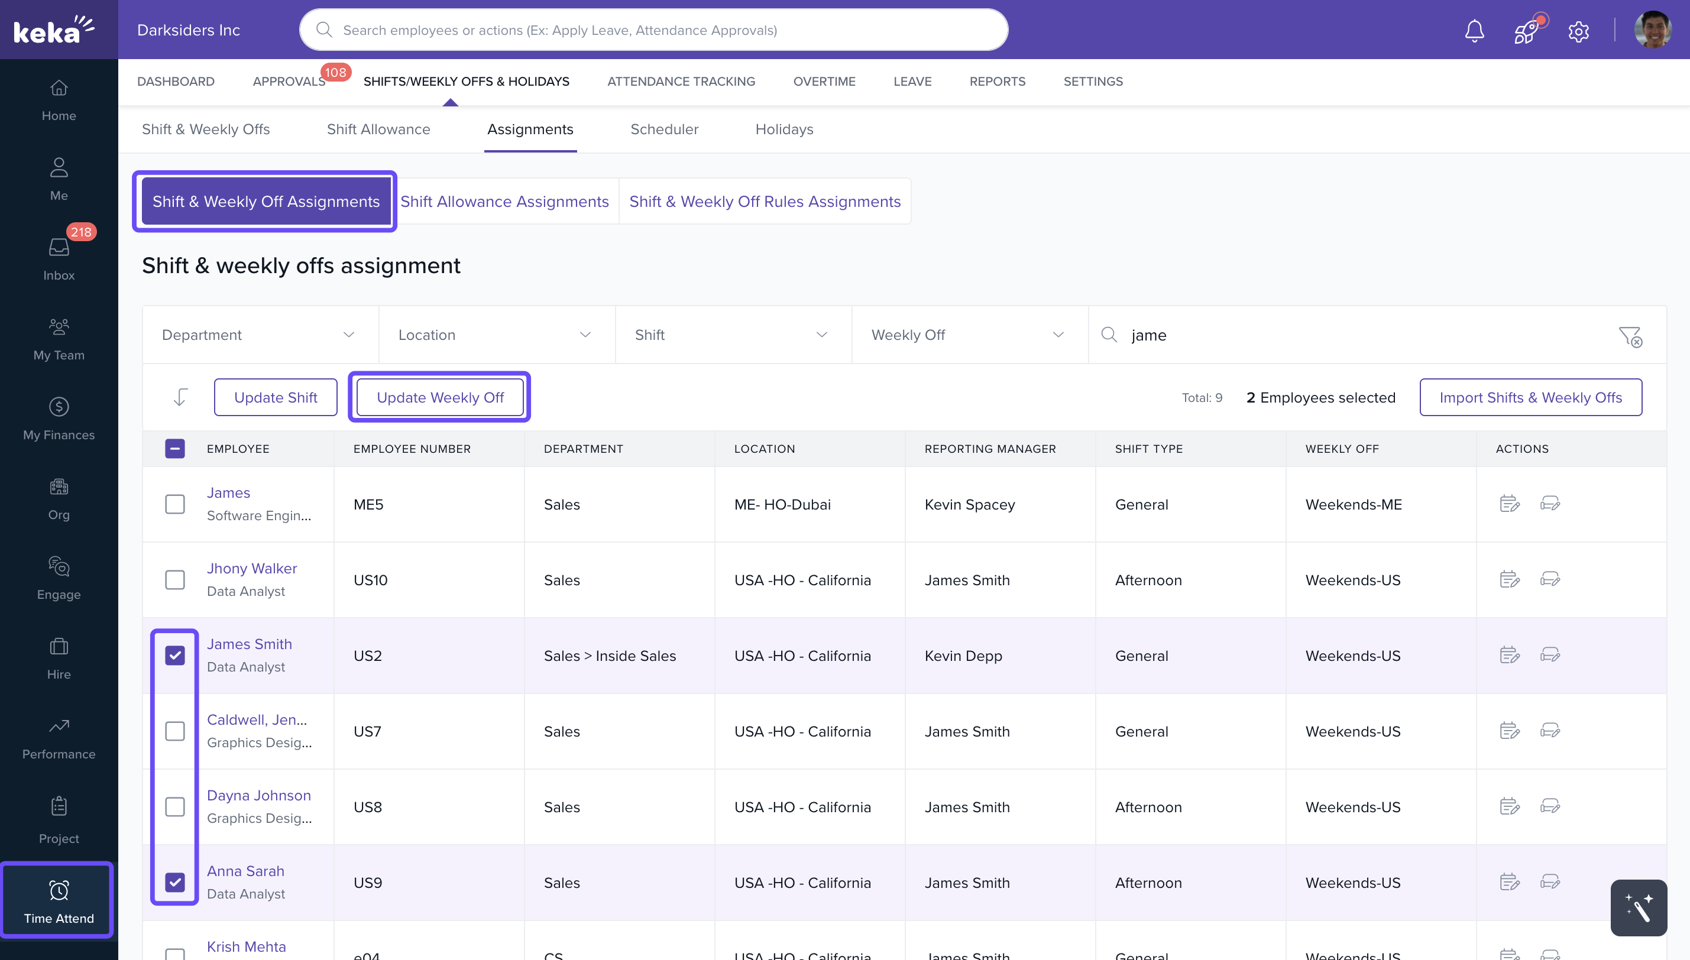Toggle the select-all header checkbox

pyautogui.click(x=175, y=448)
